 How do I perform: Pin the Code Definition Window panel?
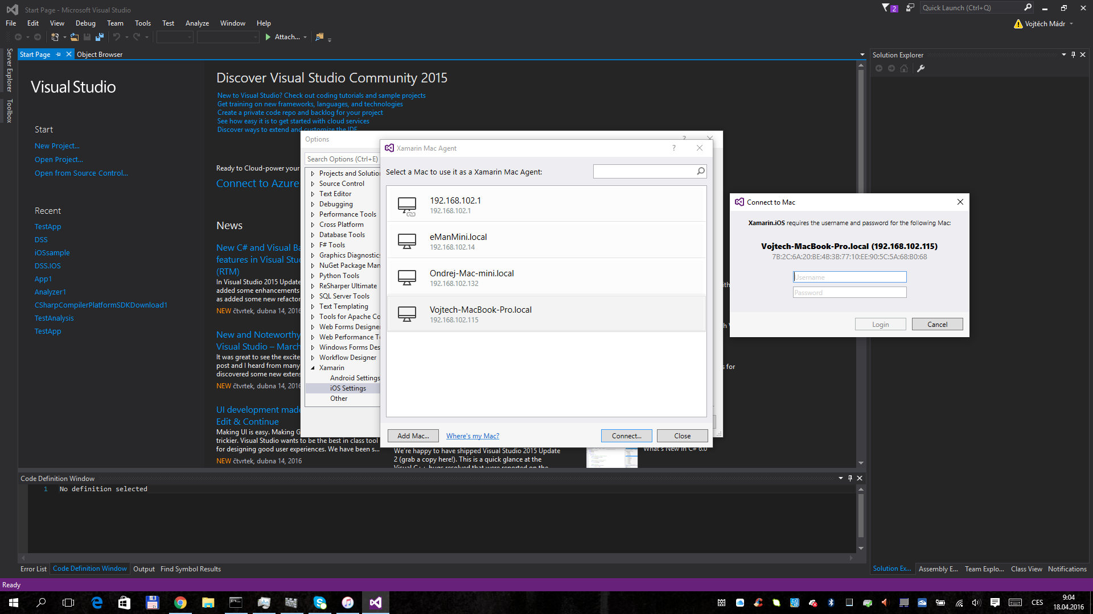[x=850, y=479]
